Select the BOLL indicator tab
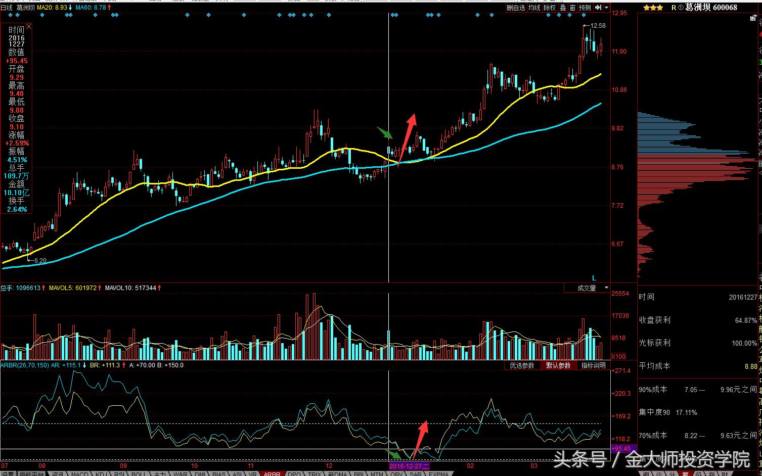The width and height of the screenshot is (762, 476). [x=138, y=474]
